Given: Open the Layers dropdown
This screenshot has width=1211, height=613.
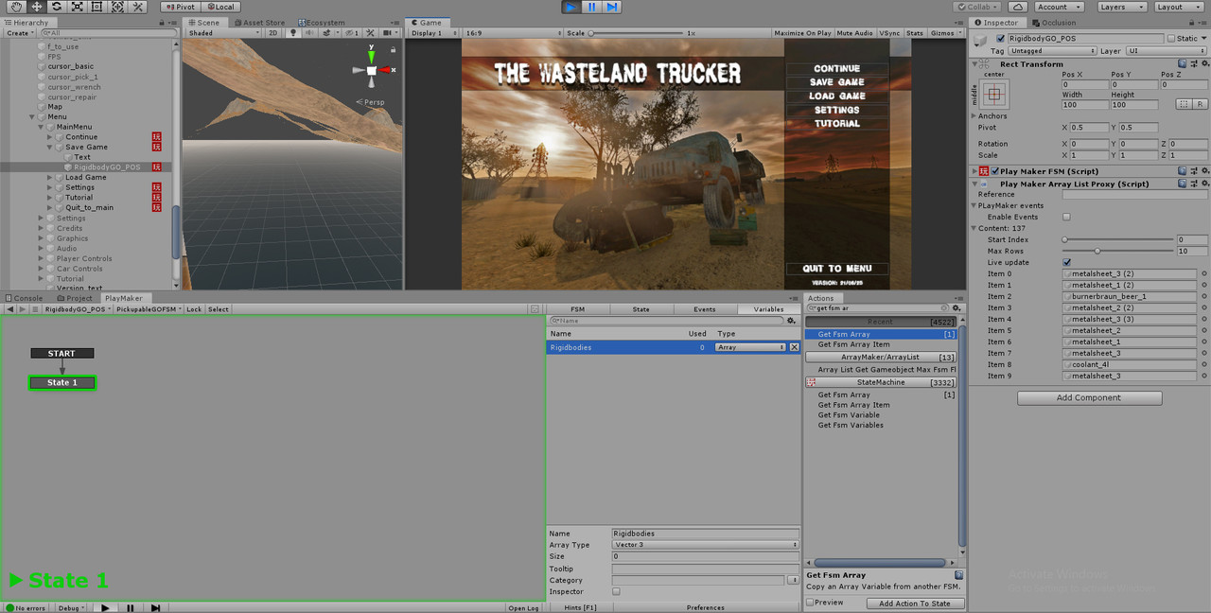Looking at the screenshot, I should pyautogui.click(x=1122, y=7).
